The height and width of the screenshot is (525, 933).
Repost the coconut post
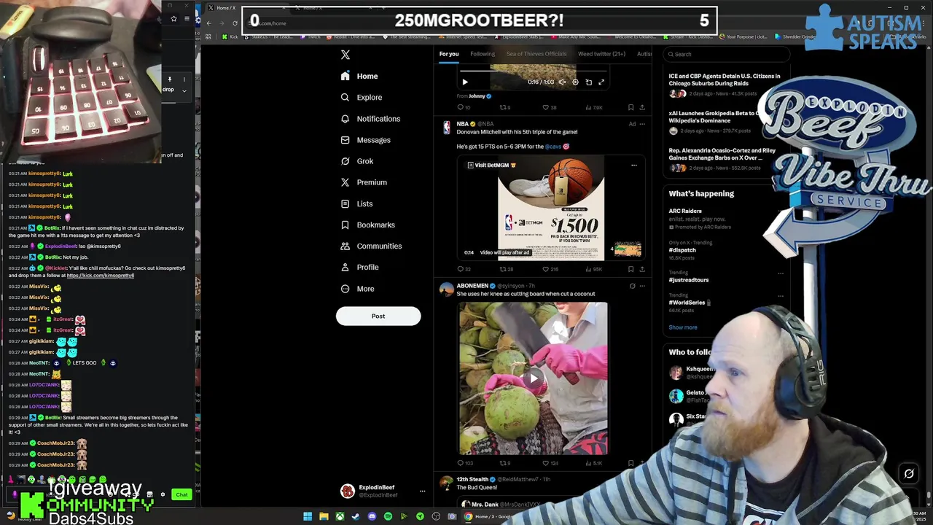pos(504,463)
